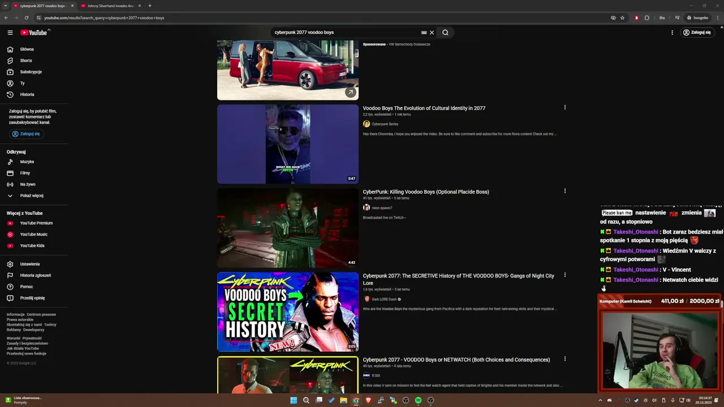Open Filmy under Odkrywaj
Viewport: 724px width, 407px height.
click(x=34, y=173)
